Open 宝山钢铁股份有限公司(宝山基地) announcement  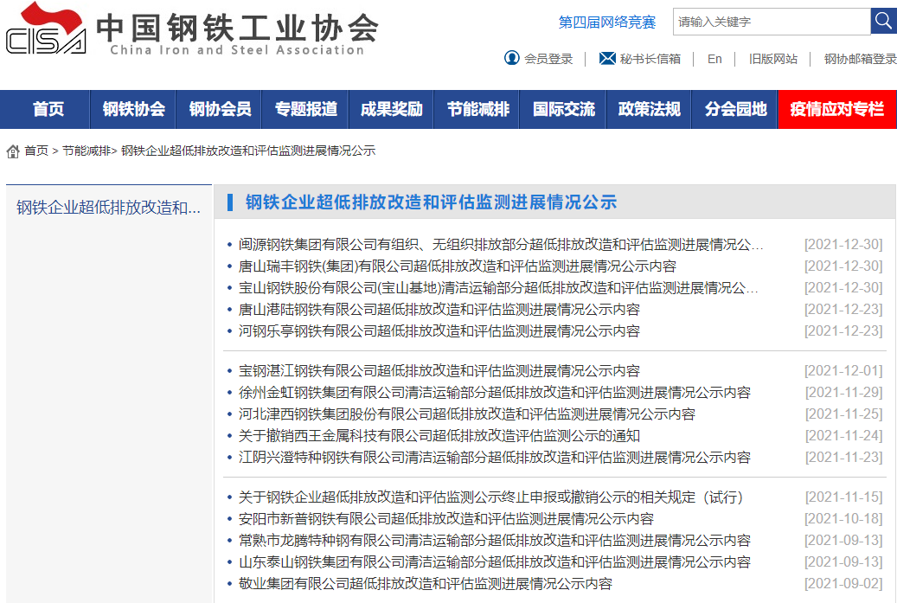(x=498, y=288)
